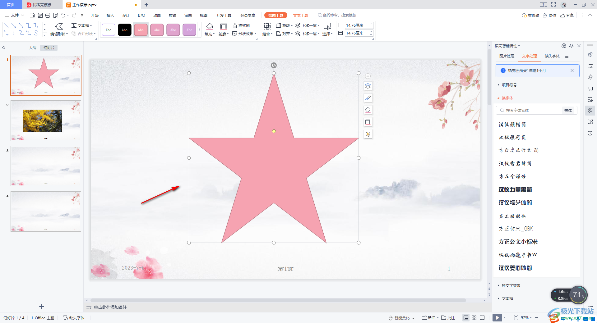Click the Save icon in quick access toolbar
The image size is (597, 323).
pyautogui.click(x=32, y=15)
